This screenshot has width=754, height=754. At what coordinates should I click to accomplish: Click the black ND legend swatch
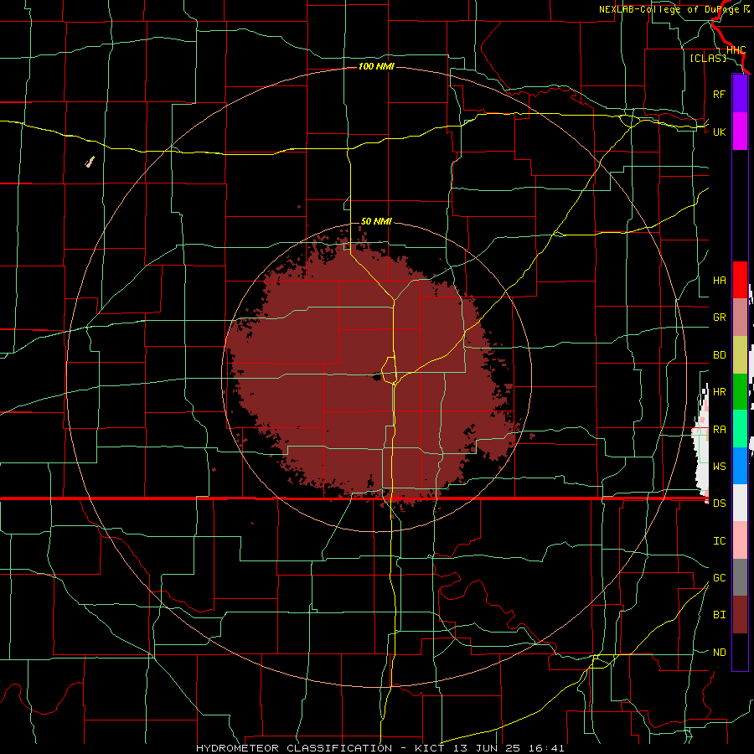740,652
